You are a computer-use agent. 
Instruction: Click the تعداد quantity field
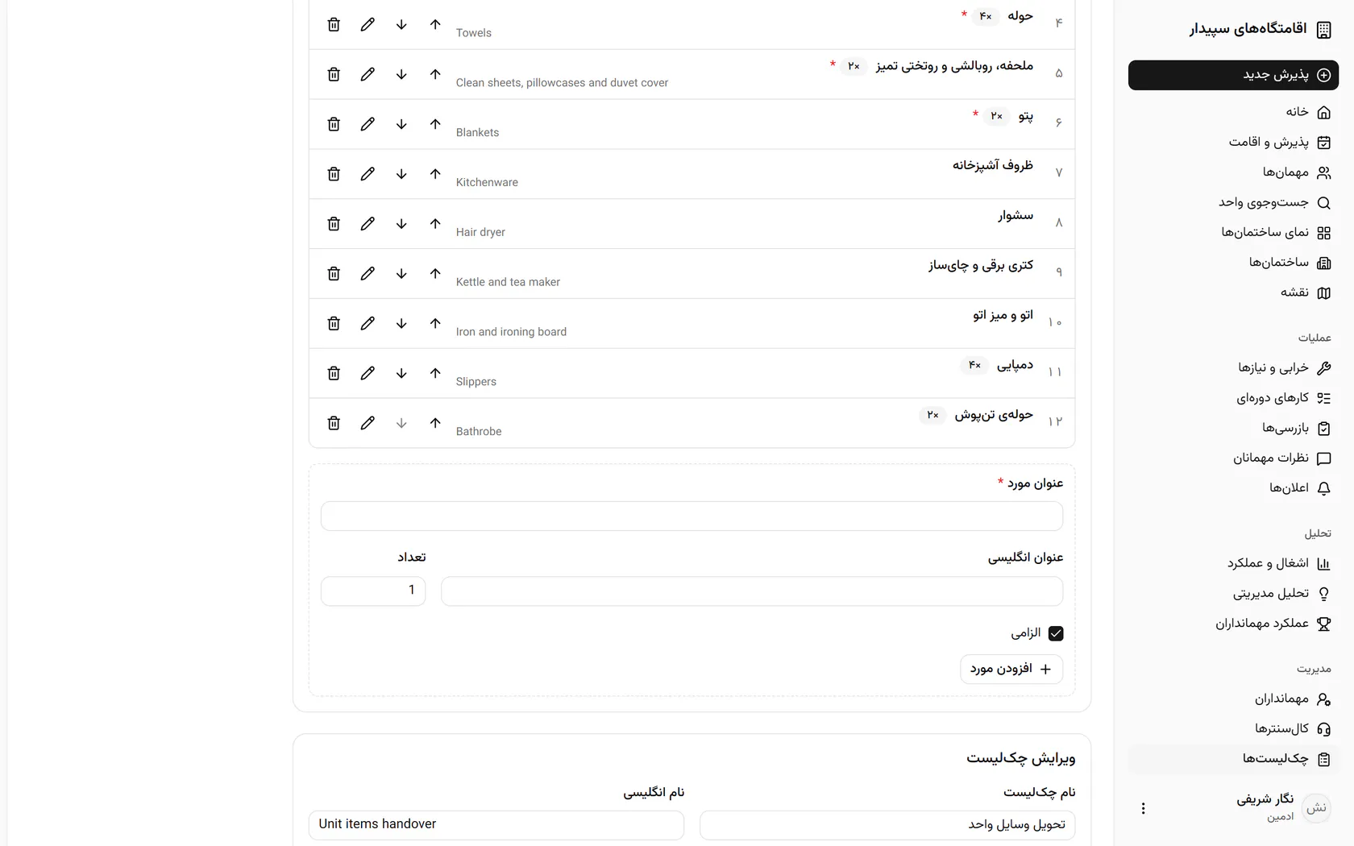[373, 591]
